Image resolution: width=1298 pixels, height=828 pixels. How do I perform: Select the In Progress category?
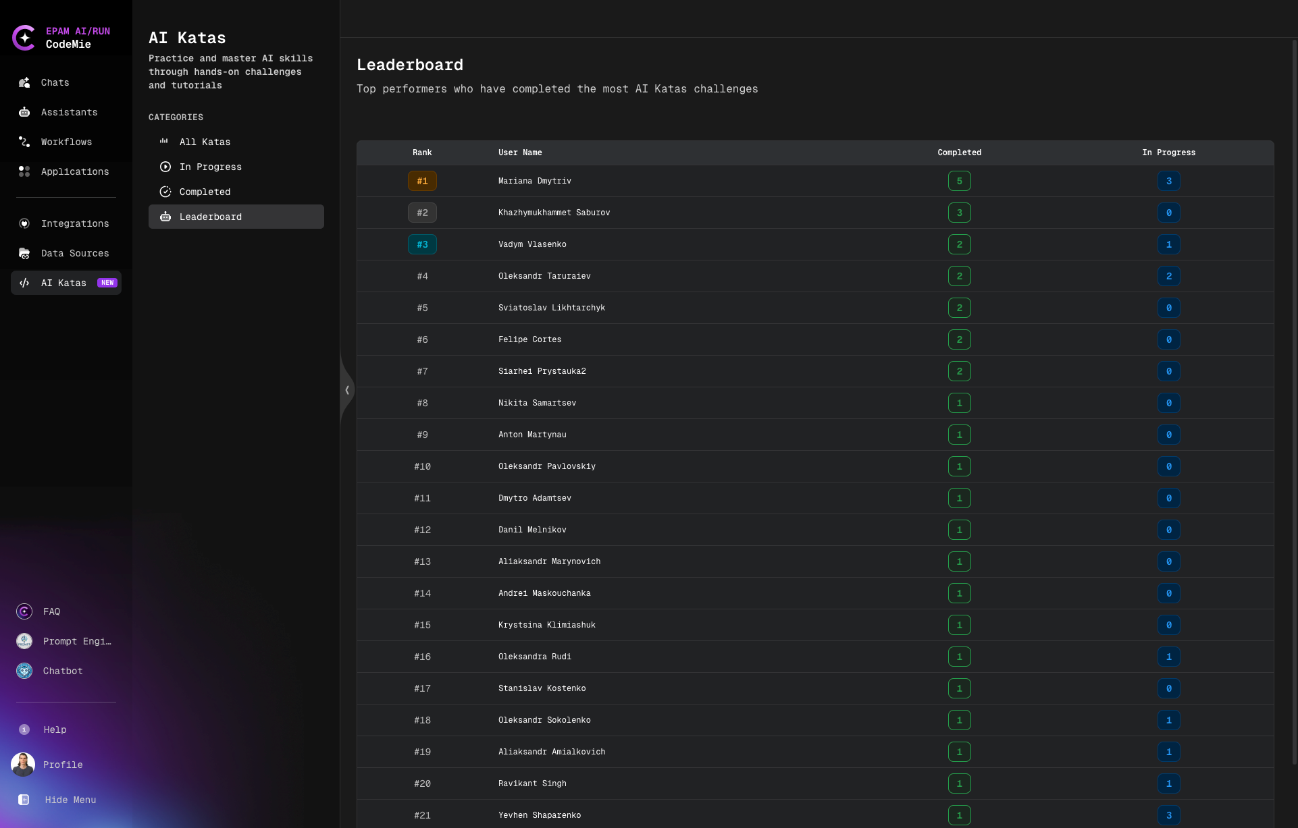[211, 167]
